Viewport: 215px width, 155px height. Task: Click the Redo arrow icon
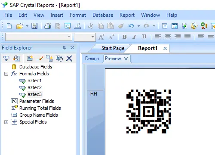(x=147, y=26)
